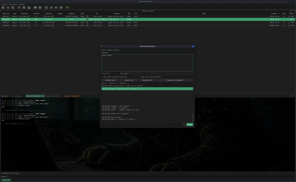Click the PID column header
The width and height of the screenshot is (296, 182).
[x=129, y=14]
